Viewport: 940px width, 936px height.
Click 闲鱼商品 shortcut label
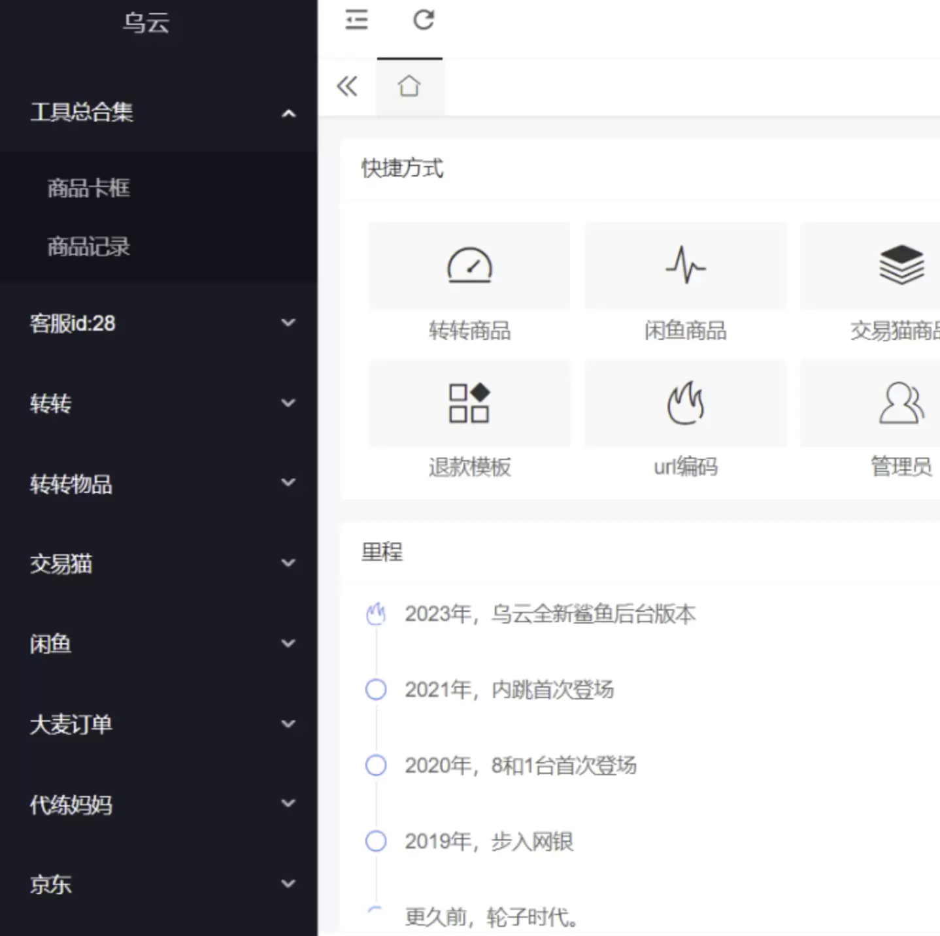coord(685,330)
